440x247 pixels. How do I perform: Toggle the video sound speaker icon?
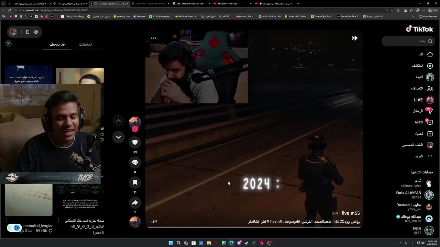click(x=354, y=38)
